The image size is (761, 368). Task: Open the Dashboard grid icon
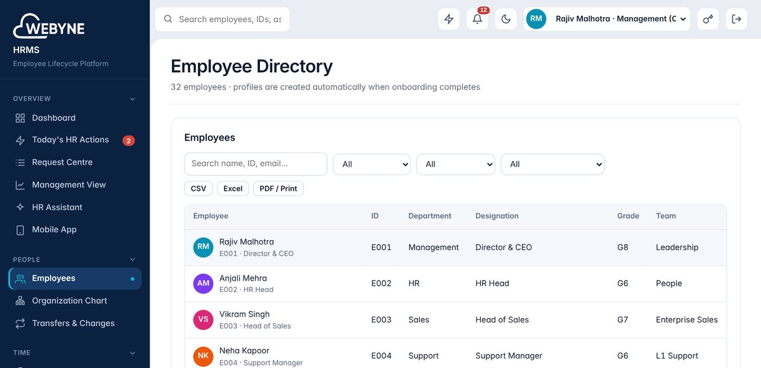click(x=20, y=118)
